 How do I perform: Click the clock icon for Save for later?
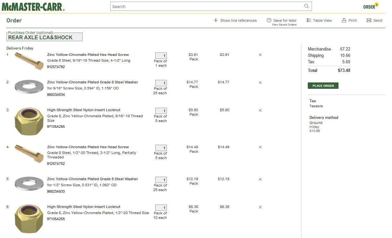[269, 20]
